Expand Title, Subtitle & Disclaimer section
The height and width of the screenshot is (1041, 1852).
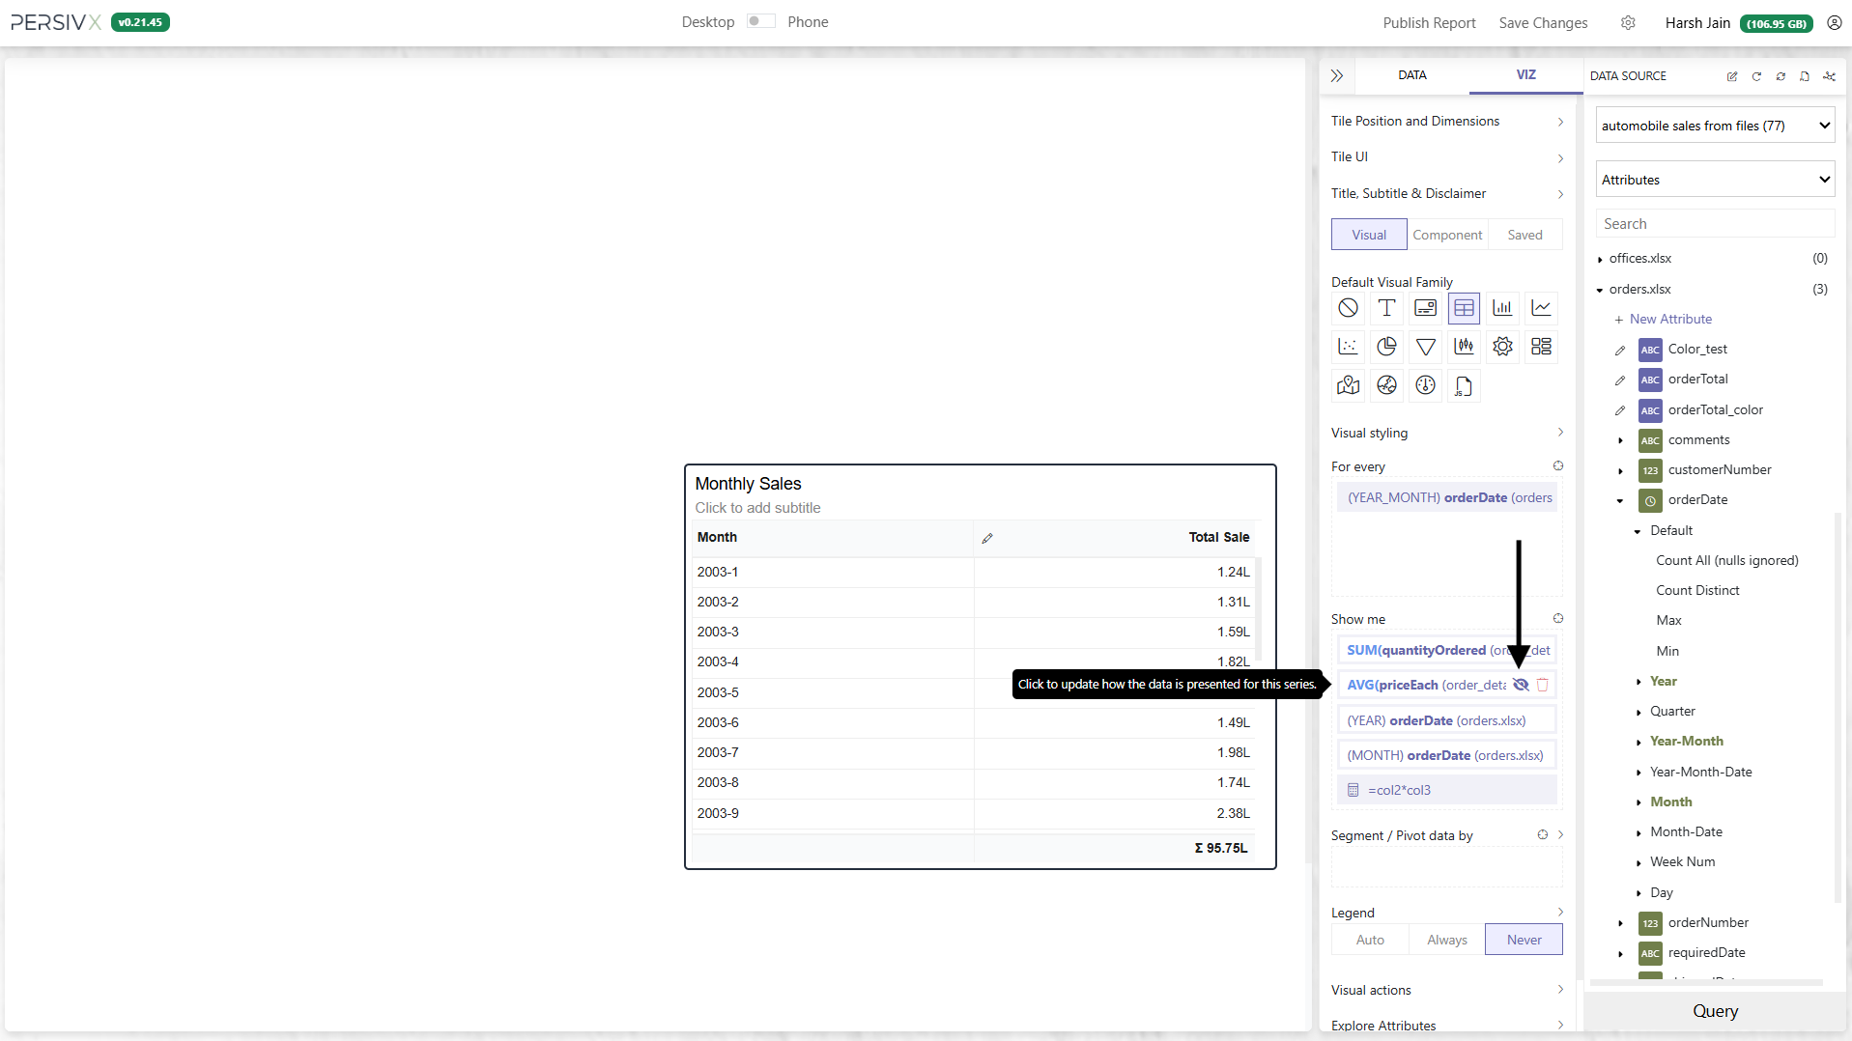[x=1446, y=193]
